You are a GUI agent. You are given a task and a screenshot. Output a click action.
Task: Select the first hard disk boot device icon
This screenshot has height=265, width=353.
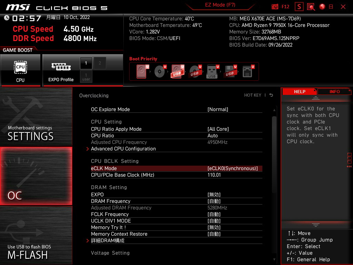142,71
